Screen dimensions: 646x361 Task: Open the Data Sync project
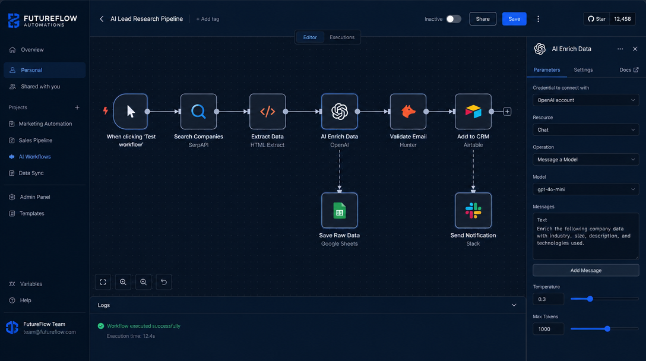pyautogui.click(x=45, y=173)
